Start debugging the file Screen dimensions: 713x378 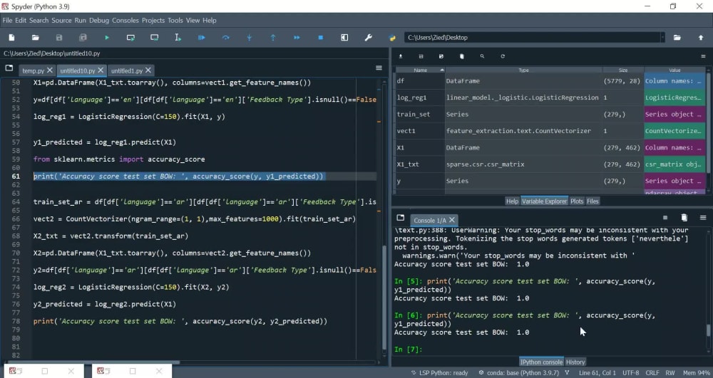point(202,38)
